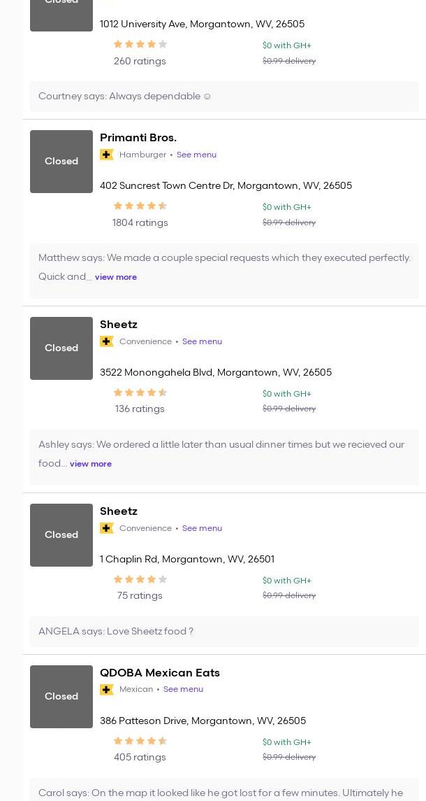The height and width of the screenshot is (801, 426).
Task: Open See menu link for Primanti Bros.
Action: 196,155
